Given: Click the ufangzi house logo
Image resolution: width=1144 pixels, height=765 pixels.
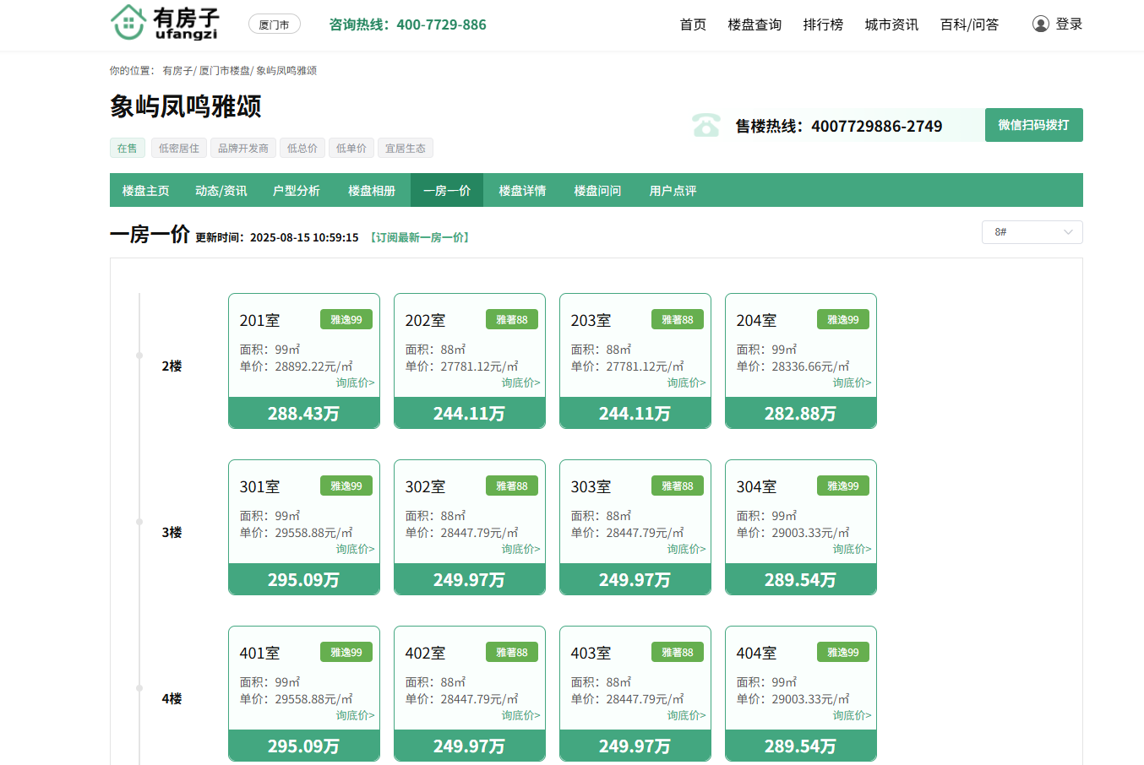Looking at the screenshot, I should [165, 23].
